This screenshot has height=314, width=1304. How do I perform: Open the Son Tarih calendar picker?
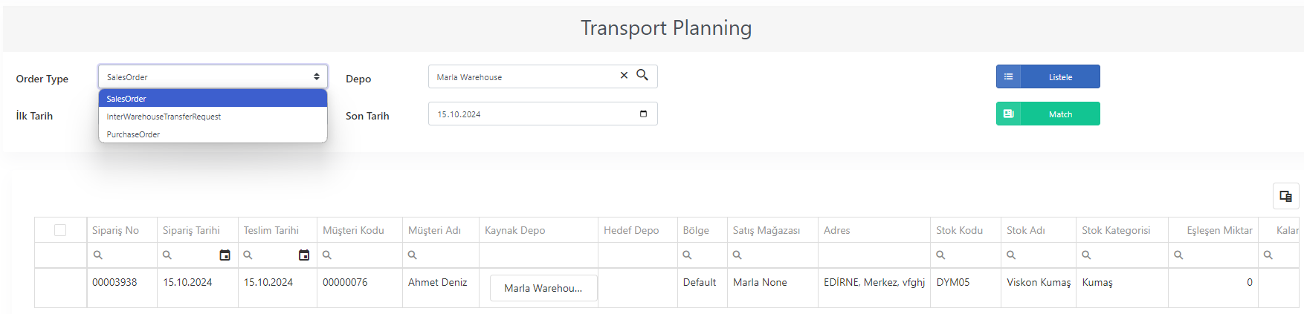pyautogui.click(x=643, y=114)
